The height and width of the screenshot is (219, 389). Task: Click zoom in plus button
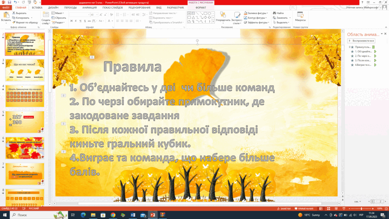[x=373, y=209]
